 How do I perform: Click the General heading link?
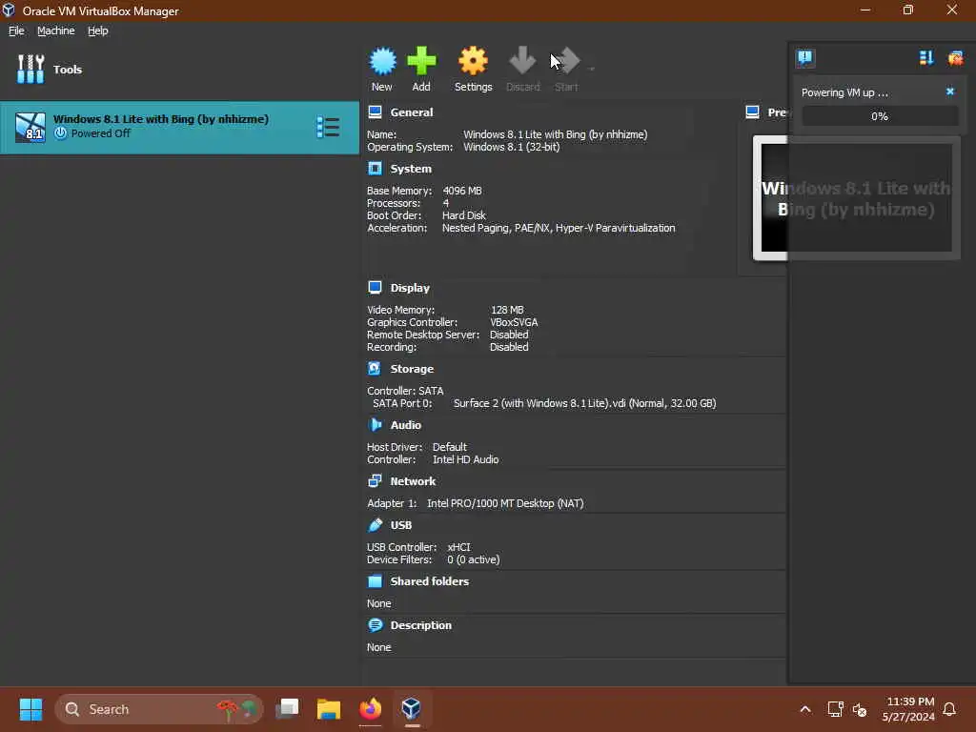pos(412,112)
